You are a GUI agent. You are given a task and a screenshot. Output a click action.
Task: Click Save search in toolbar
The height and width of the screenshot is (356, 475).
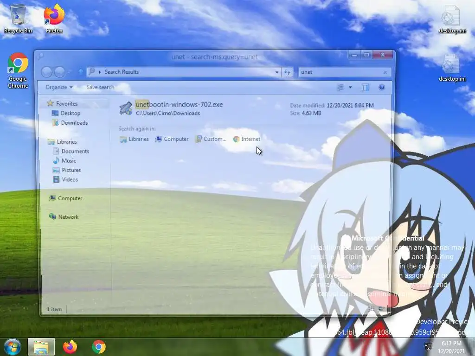tap(100, 87)
